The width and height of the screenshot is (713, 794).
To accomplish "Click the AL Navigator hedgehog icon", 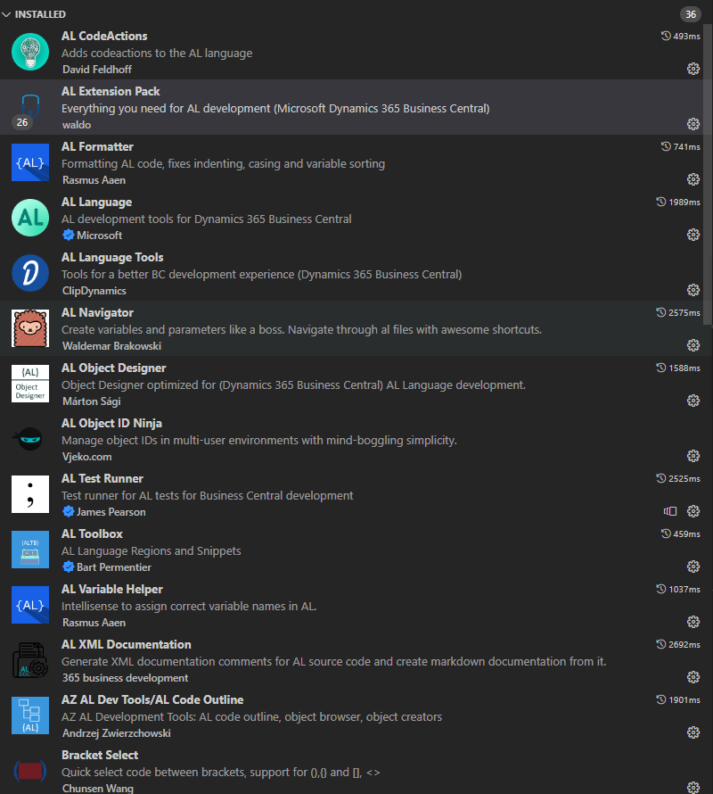I will click(30, 328).
